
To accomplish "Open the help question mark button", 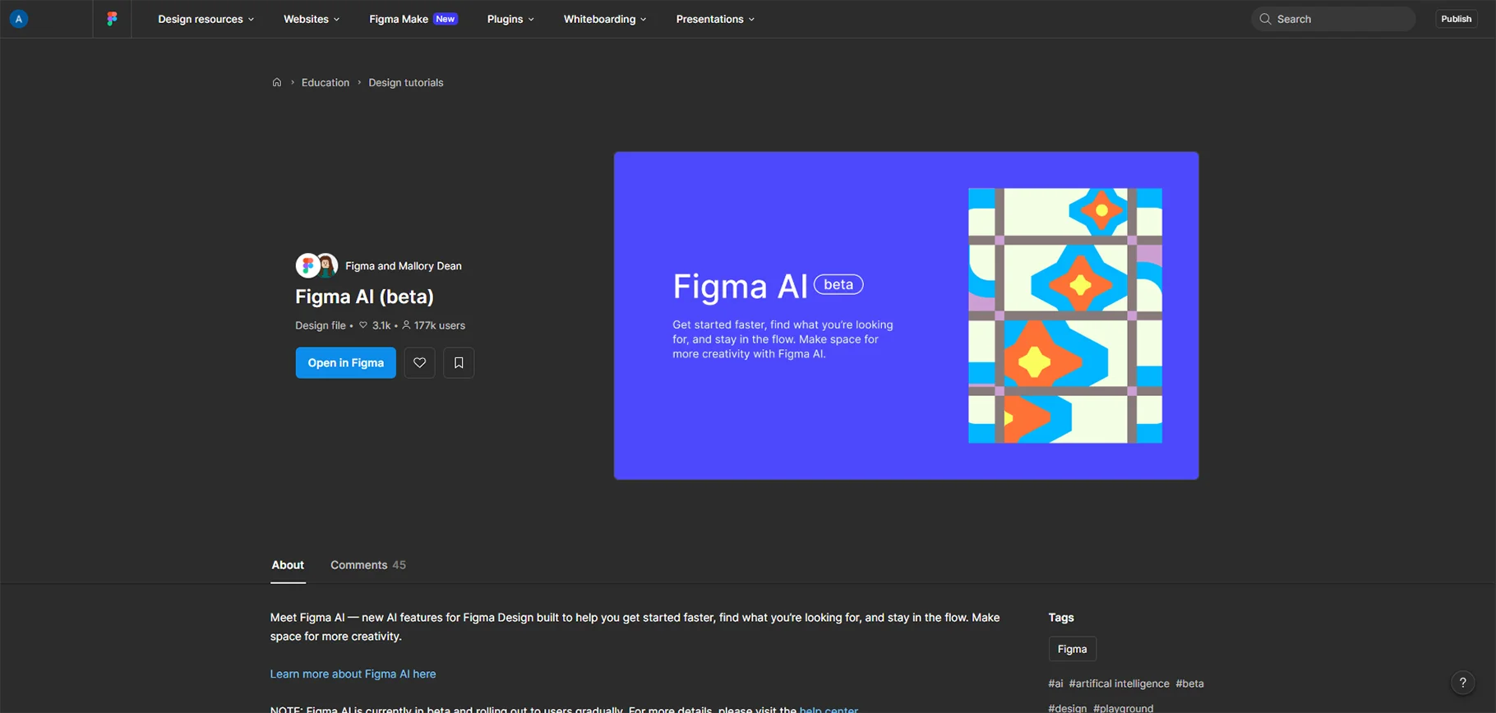I will pos(1462,683).
